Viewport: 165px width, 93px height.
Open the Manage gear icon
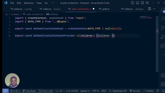coord(163,84)
